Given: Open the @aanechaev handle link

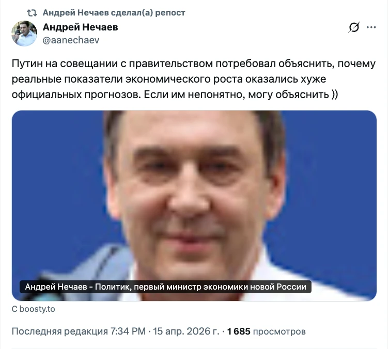Looking at the screenshot, I should click(71, 40).
